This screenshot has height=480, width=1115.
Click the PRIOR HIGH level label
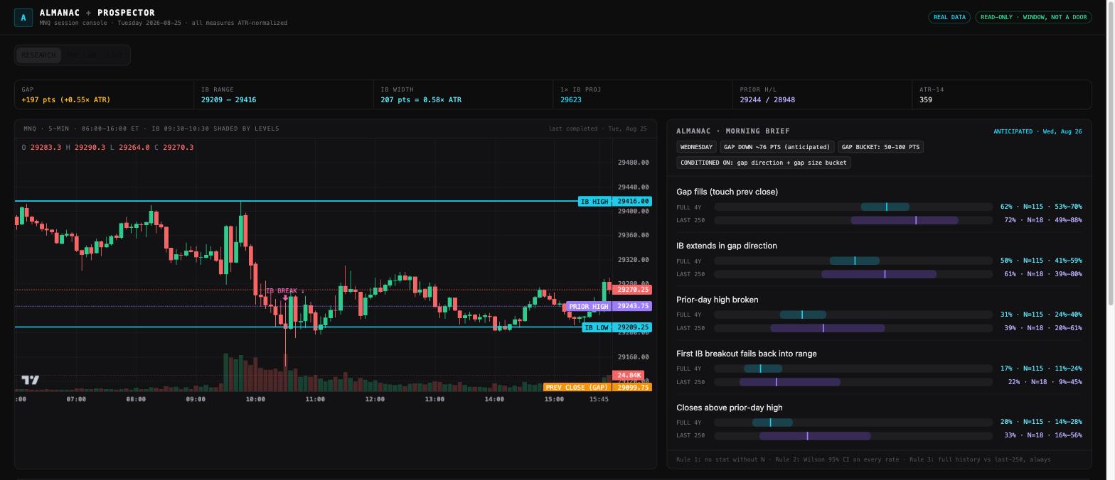coord(589,307)
